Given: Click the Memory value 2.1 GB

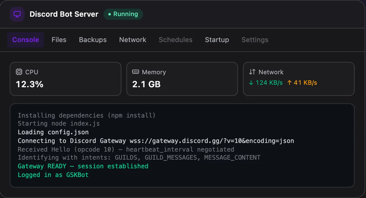Looking at the screenshot, I should [146, 84].
